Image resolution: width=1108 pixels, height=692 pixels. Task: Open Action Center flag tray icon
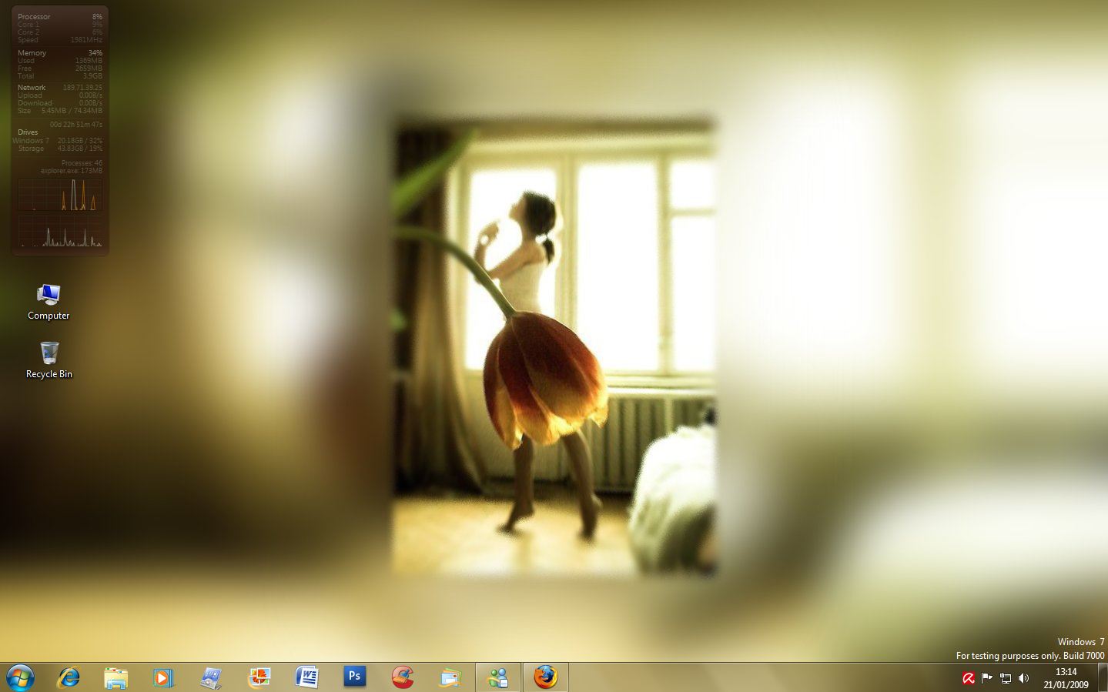tap(986, 678)
